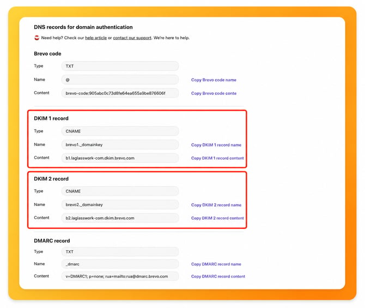The height and width of the screenshot is (308, 365).
Task: Click Copy Brevo code content link
Action: point(214,93)
